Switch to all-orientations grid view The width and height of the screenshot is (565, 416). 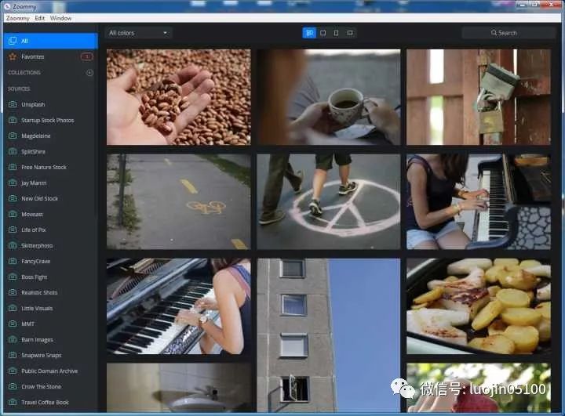tap(309, 33)
